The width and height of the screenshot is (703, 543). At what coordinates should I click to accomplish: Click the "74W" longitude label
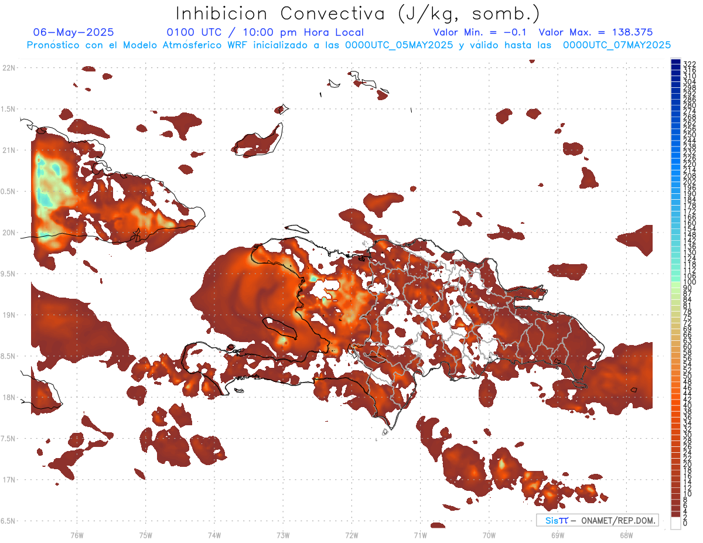point(214,535)
